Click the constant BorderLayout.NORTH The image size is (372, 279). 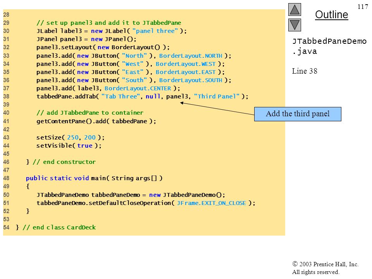(x=191, y=56)
